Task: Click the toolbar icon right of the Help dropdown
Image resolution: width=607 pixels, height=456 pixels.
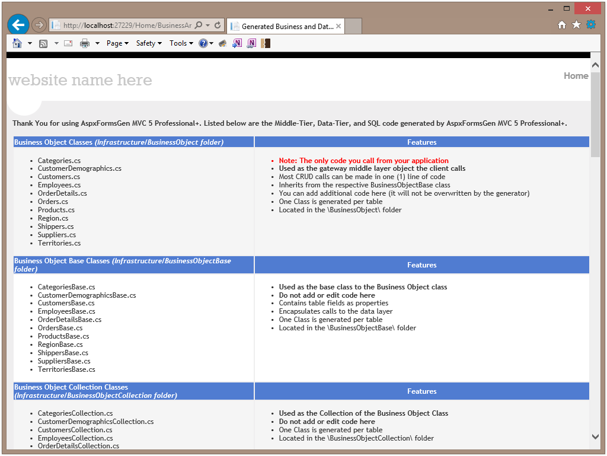Action: [x=223, y=43]
